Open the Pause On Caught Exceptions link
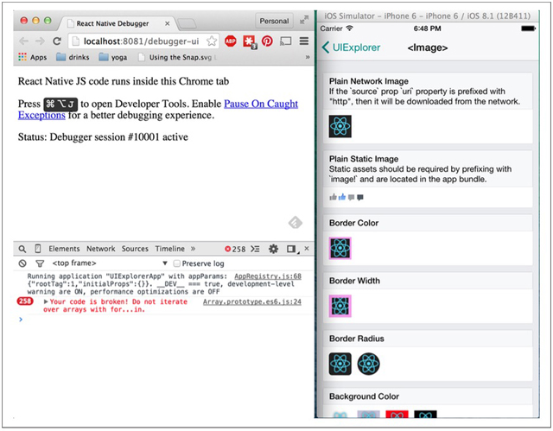The width and height of the screenshot is (553, 431). click(261, 104)
